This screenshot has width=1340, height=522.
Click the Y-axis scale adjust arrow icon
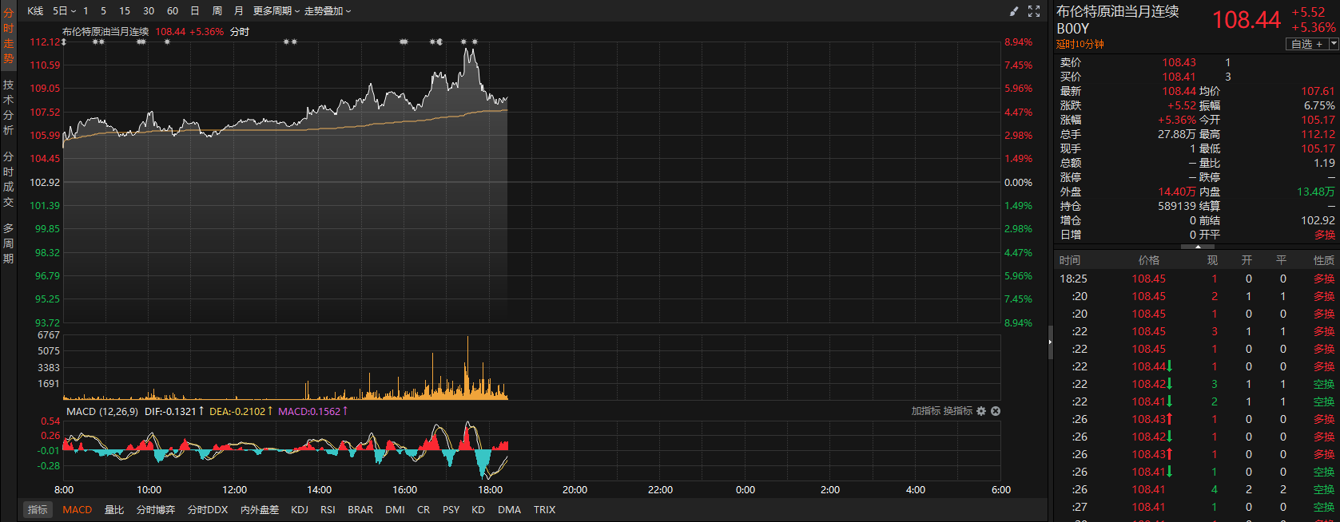pyautogui.click(x=64, y=42)
